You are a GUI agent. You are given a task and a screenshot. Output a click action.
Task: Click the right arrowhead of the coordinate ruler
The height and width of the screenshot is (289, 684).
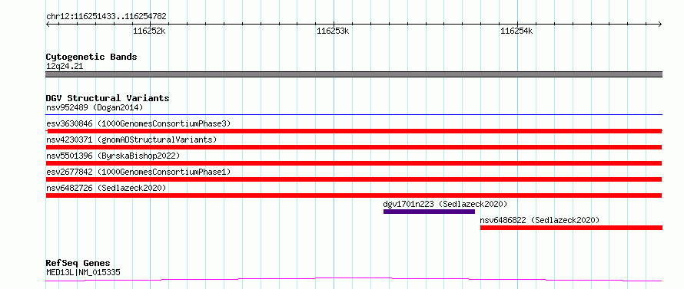click(660, 24)
